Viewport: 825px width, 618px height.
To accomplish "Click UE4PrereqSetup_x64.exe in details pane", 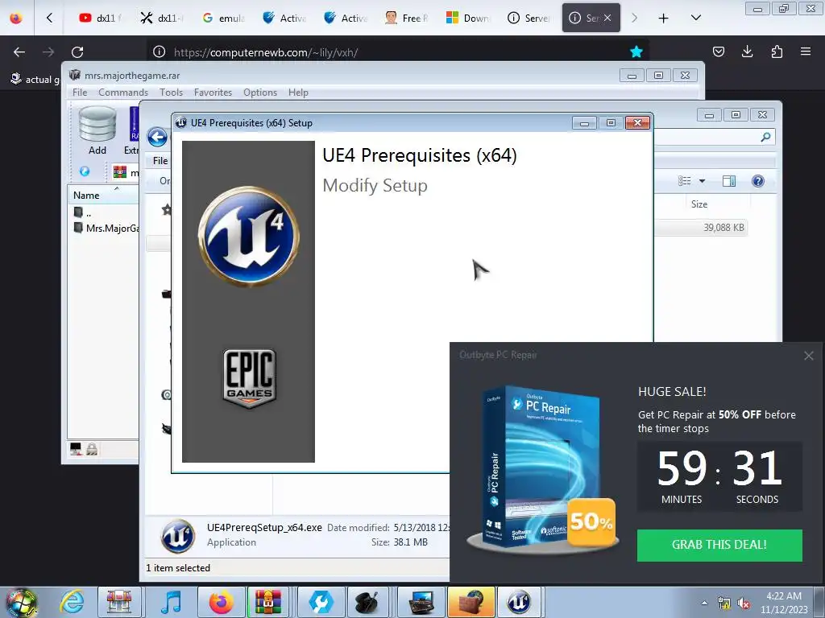I will click(x=264, y=527).
